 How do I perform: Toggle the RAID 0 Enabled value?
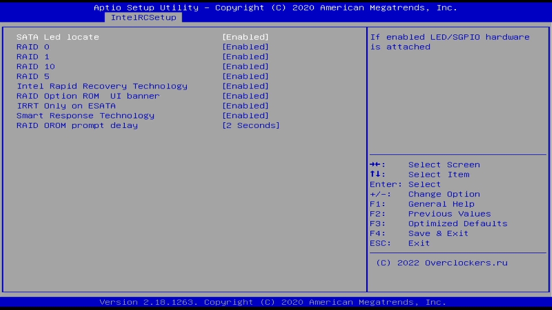246,46
